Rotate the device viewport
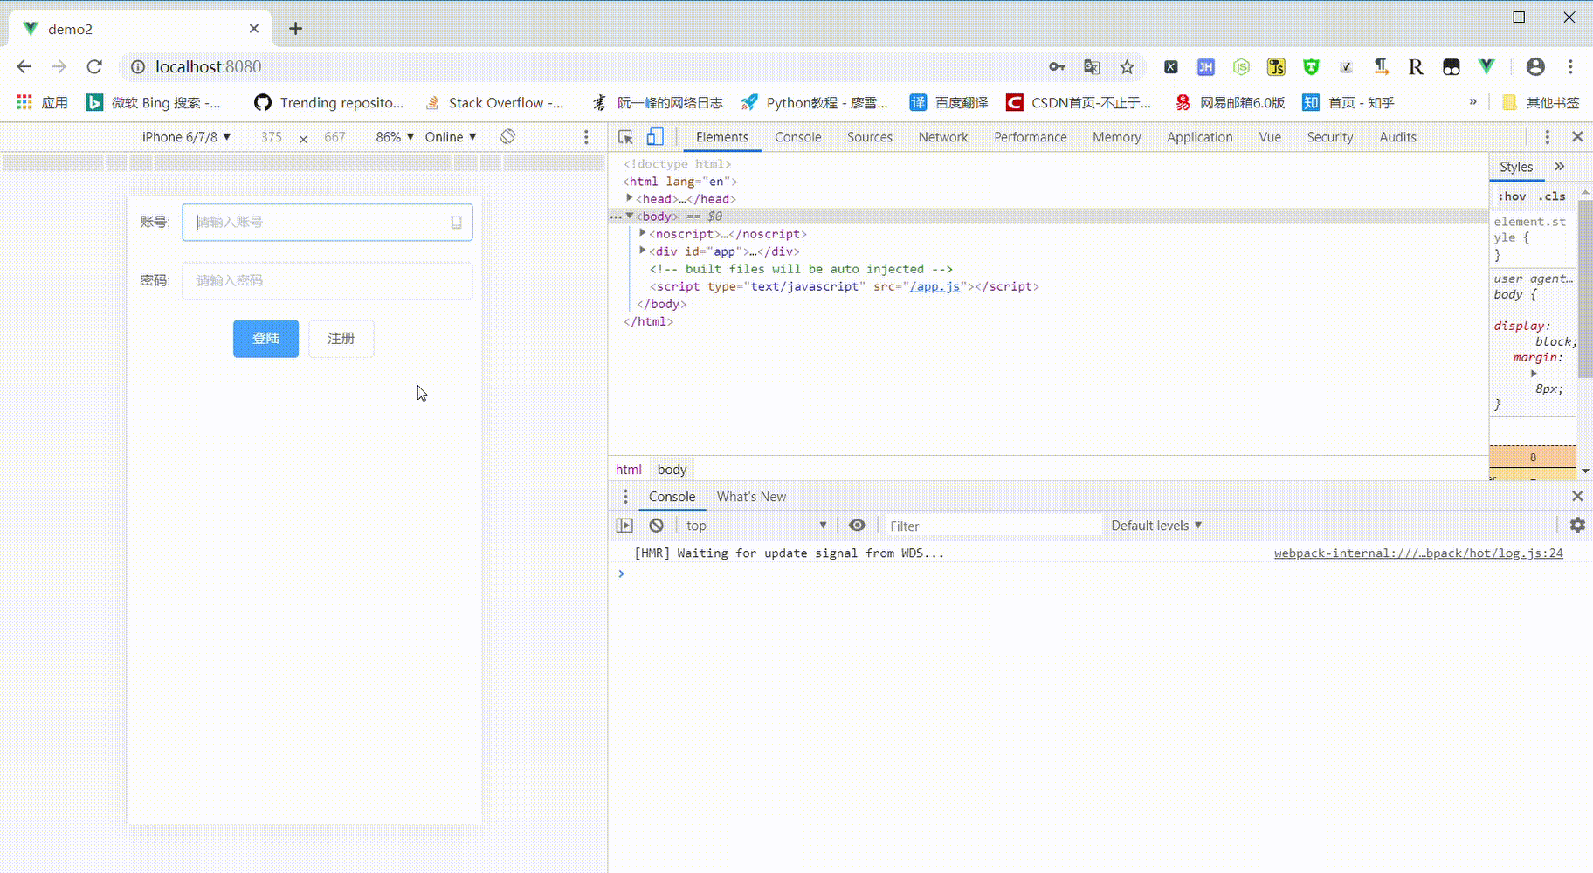 (x=507, y=137)
